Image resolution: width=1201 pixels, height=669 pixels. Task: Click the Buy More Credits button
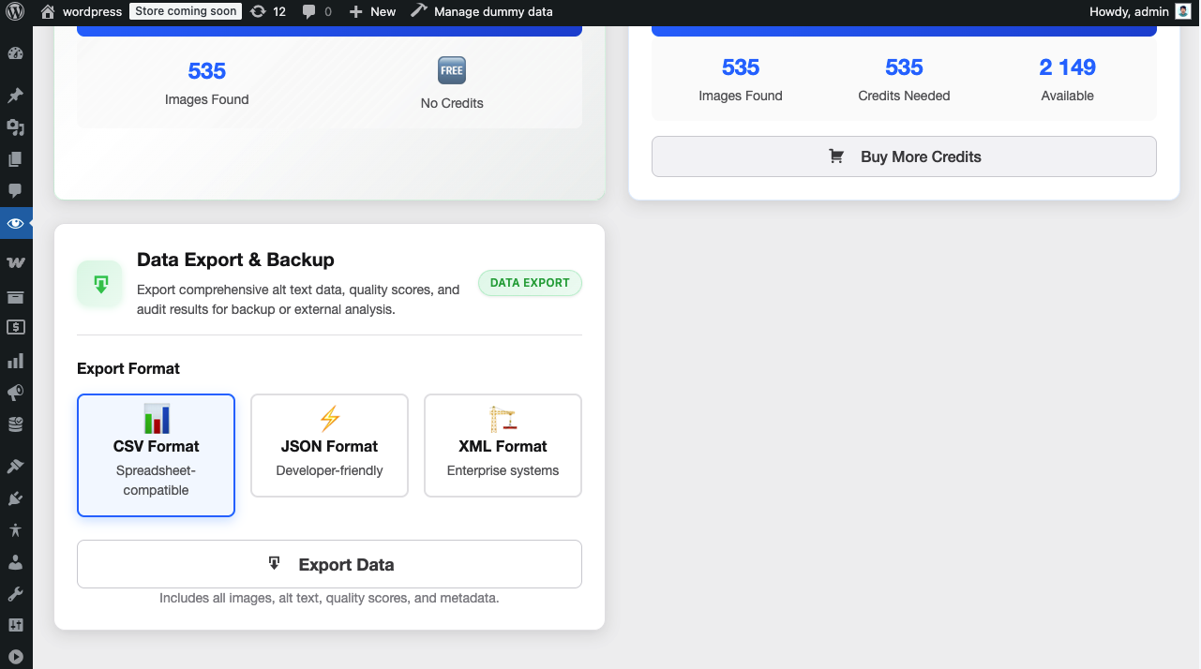point(903,156)
